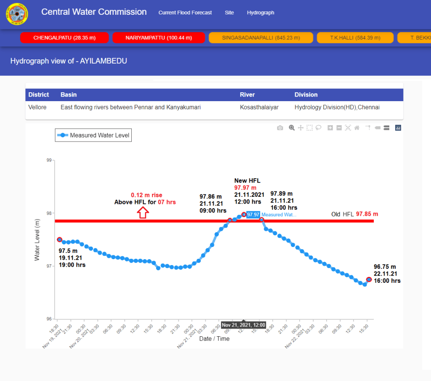The height and width of the screenshot is (381, 431).
Task: Click the Zoom In plus icon
Action: click(x=330, y=128)
